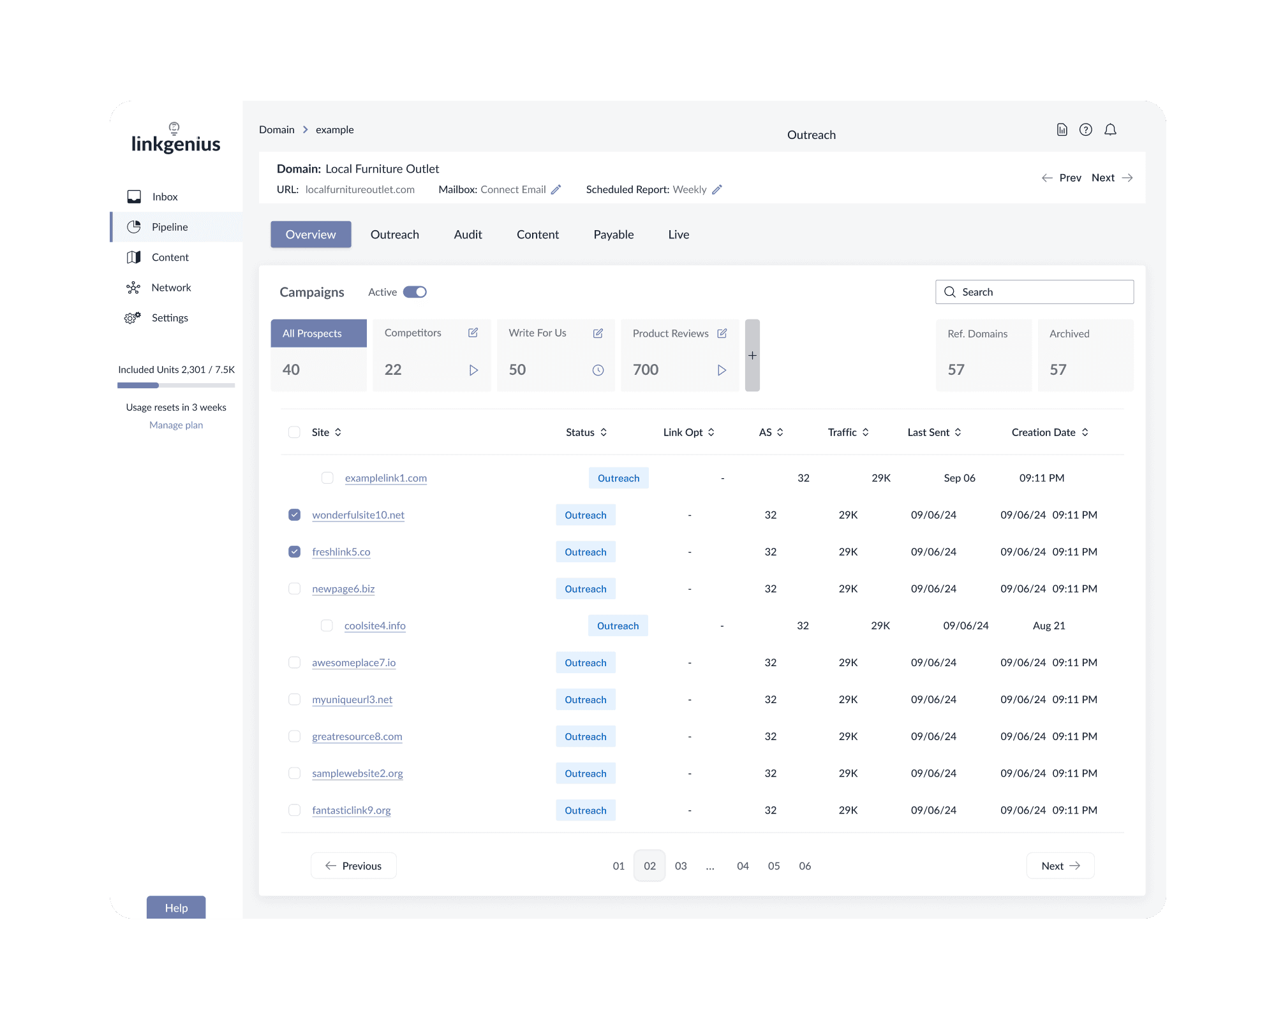The image size is (1276, 1020).
Task: Click the Previous page button
Action: pos(353,866)
